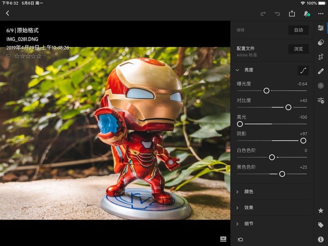The image size is (328, 246).
Task: Click the undo arrow icon
Action: pos(277,14)
